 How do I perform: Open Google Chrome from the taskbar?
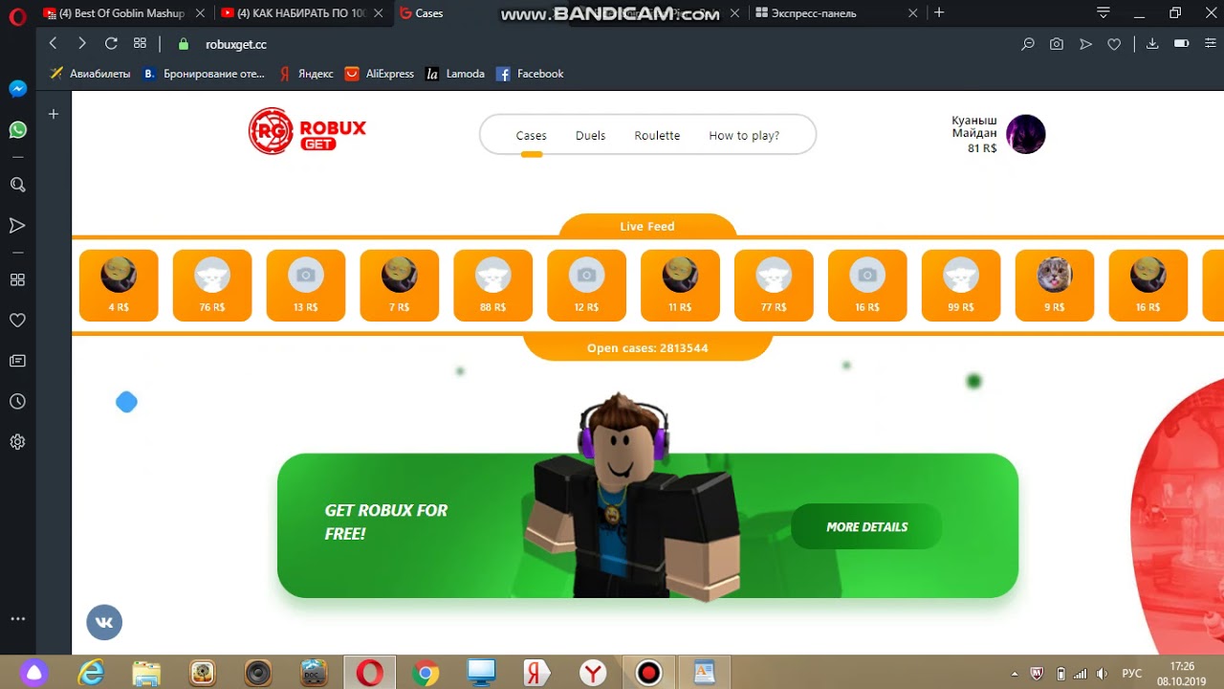pyautogui.click(x=426, y=673)
